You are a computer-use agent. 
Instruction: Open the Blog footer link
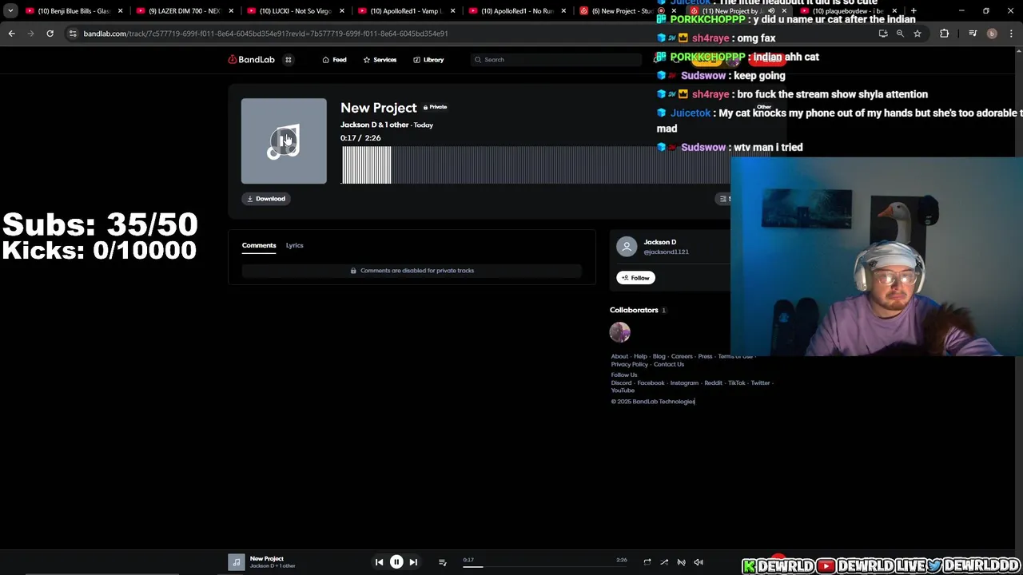click(x=659, y=356)
